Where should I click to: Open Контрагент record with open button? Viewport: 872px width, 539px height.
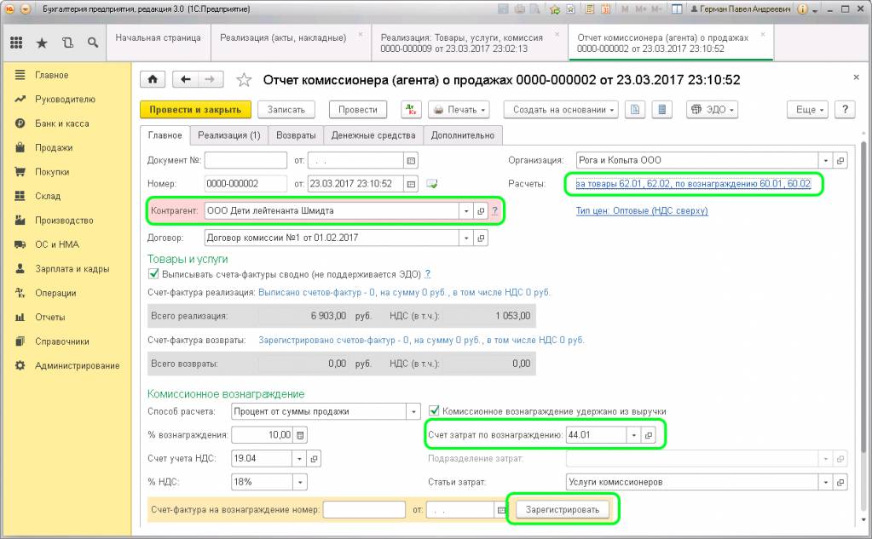pyautogui.click(x=481, y=211)
